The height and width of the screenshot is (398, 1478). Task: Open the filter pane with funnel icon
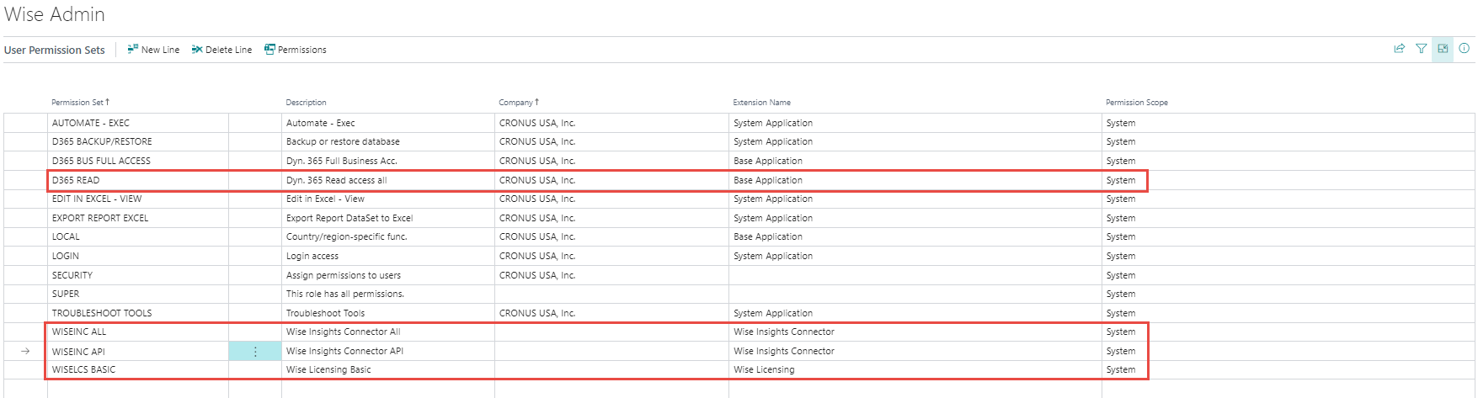pos(1421,49)
